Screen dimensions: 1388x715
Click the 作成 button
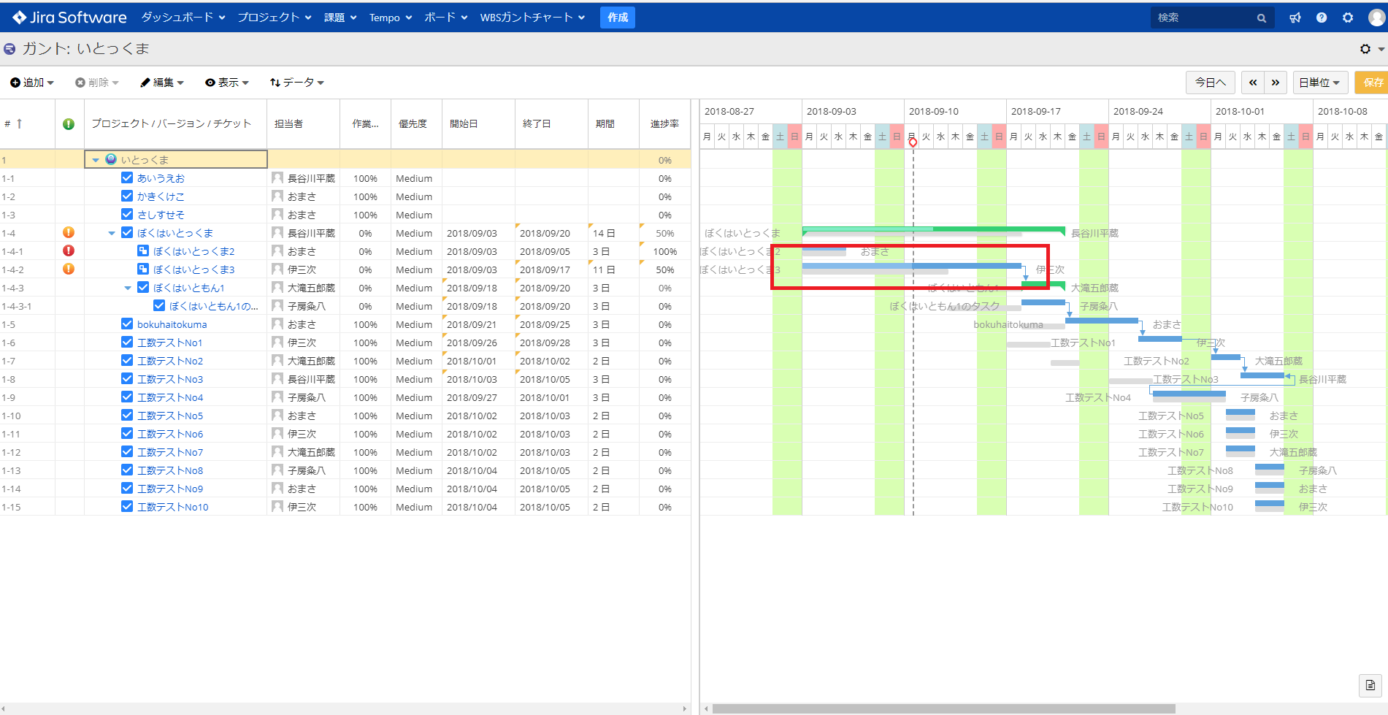[x=618, y=18]
